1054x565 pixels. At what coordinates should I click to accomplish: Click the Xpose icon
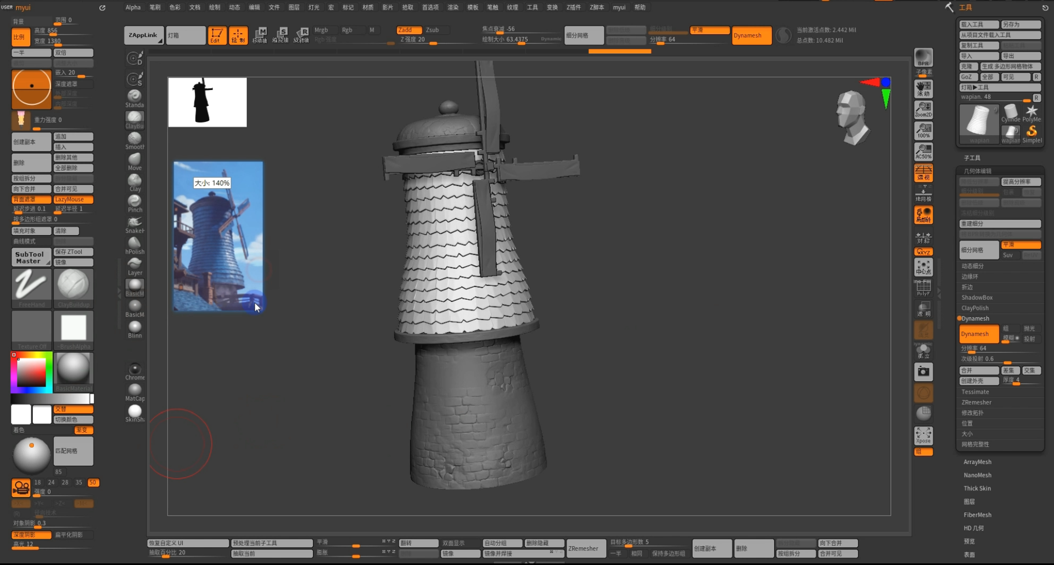click(x=923, y=436)
